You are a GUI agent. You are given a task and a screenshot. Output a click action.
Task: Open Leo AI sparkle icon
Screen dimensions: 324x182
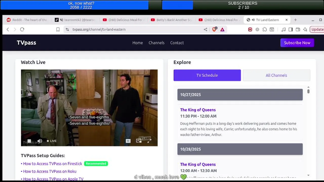click(x=305, y=29)
